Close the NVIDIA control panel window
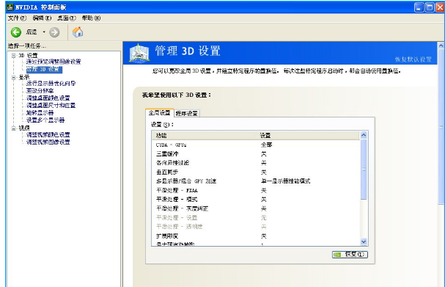Viewport: 445px width, 287px height. tap(440, 7)
